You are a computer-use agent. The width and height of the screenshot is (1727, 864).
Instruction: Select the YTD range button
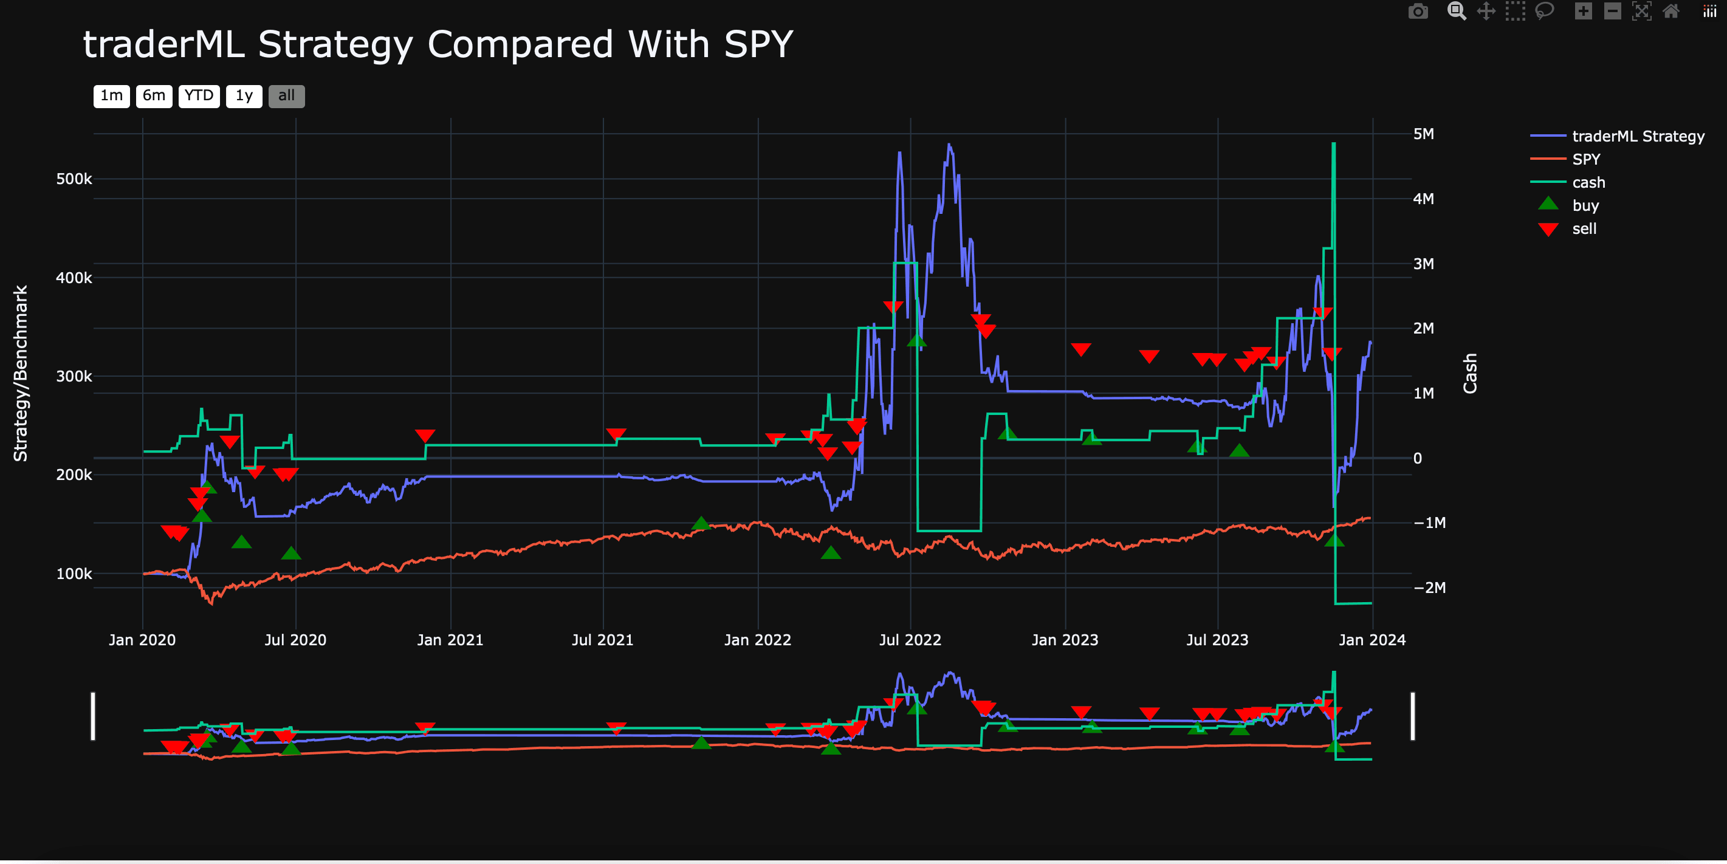tap(199, 96)
